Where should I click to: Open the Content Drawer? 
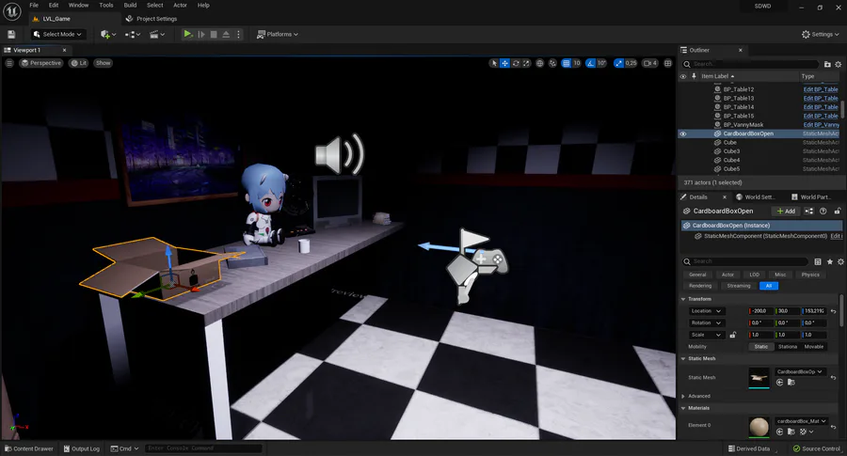28,448
